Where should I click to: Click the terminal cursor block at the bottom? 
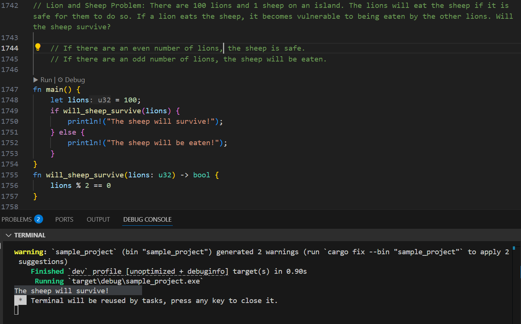(x=16, y=310)
